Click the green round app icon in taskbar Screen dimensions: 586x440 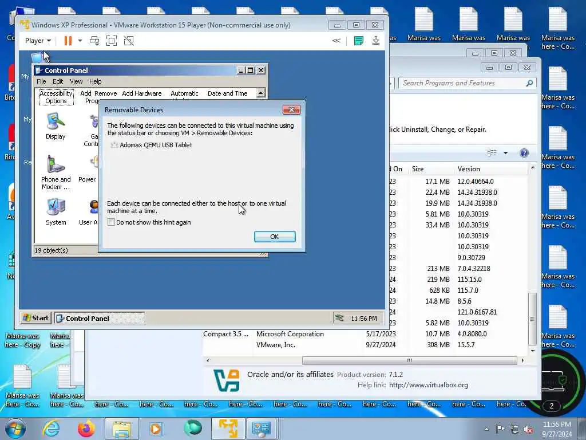pos(193,429)
